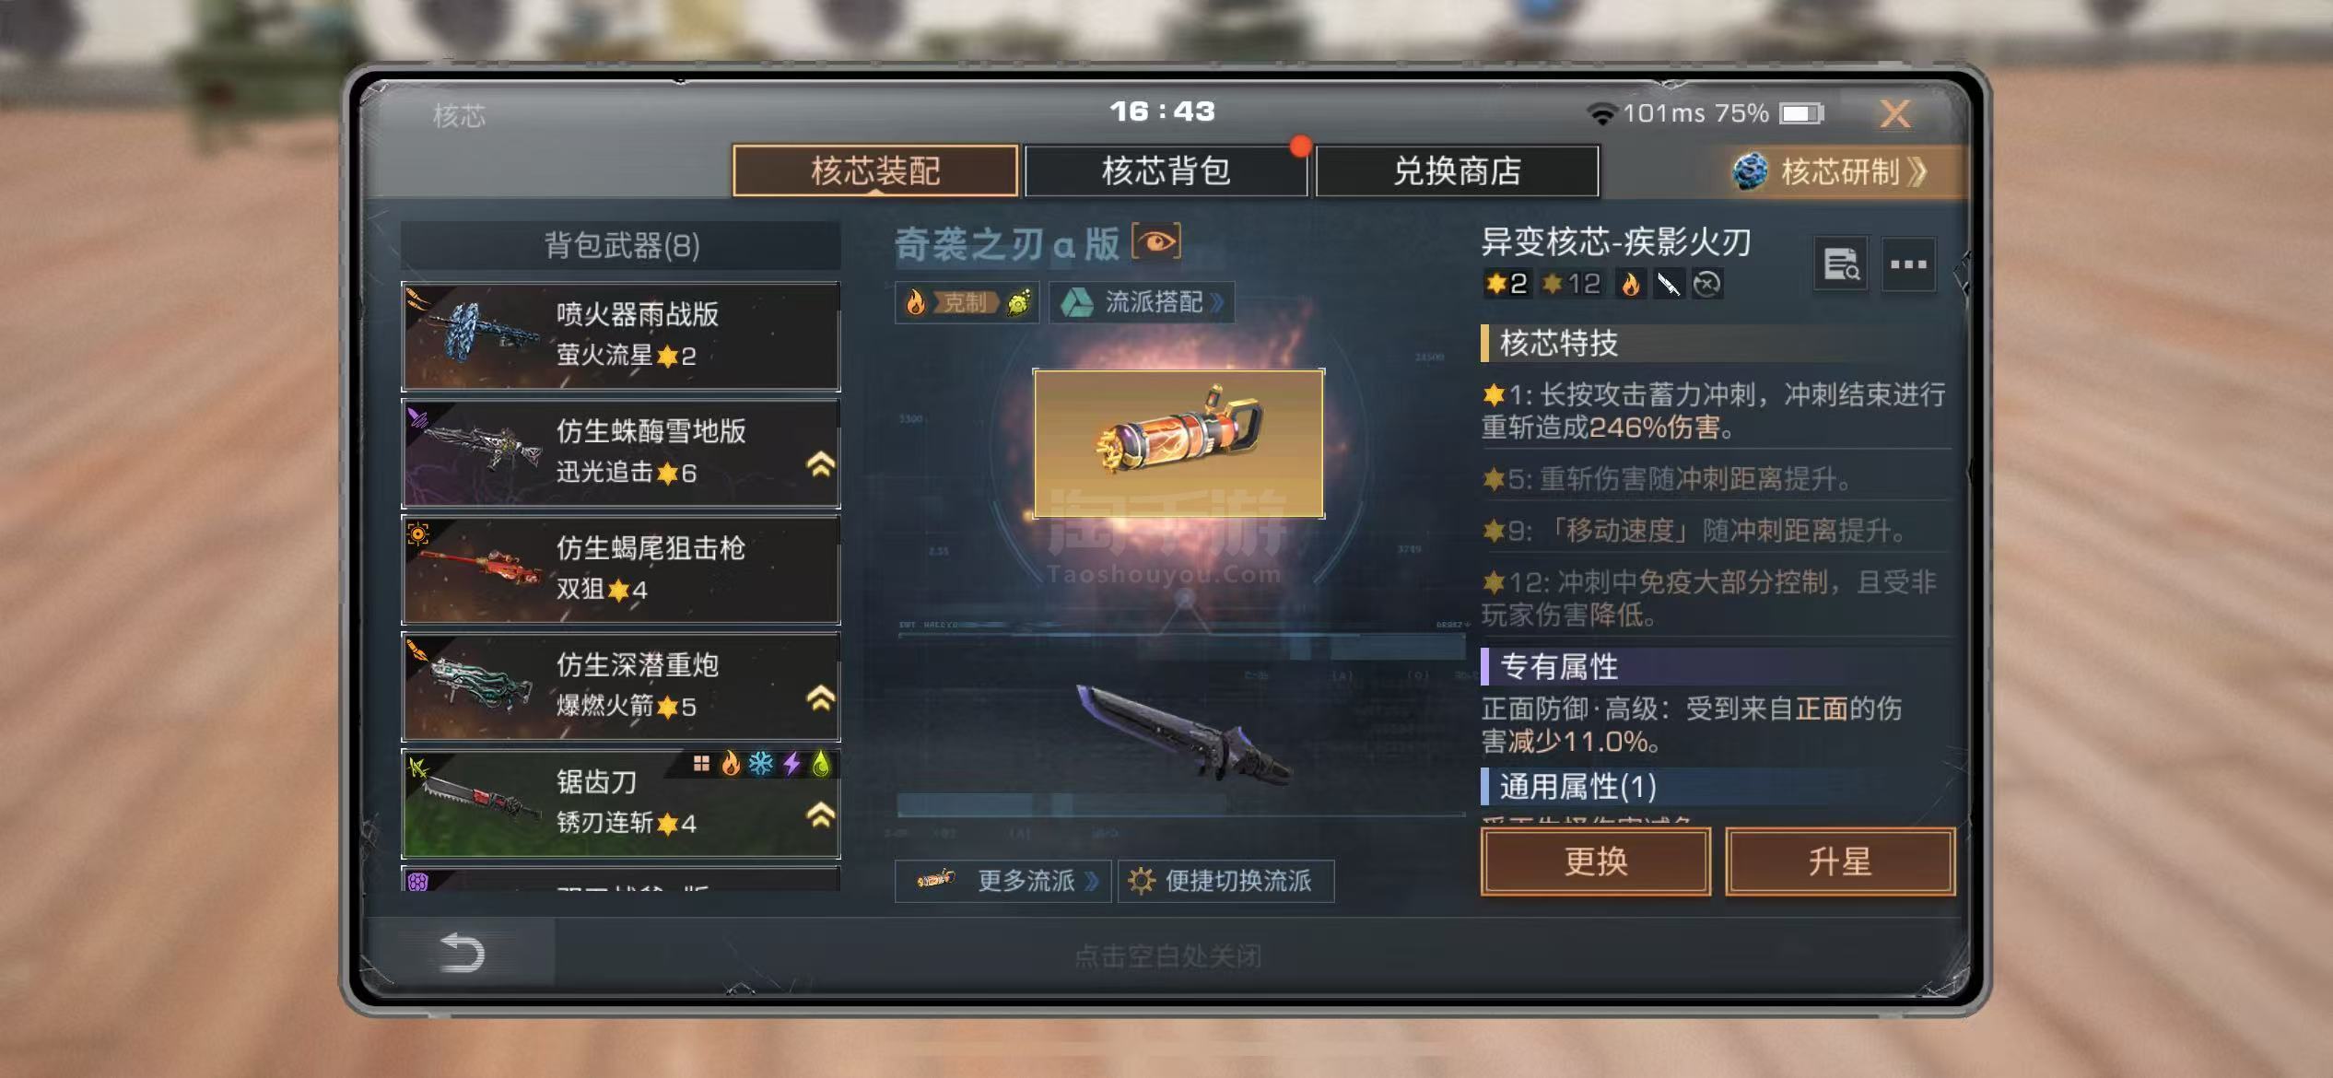The image size is (2333, 1078).
Task: Expand 更多流派 options
Action: tap(1002, 881)
